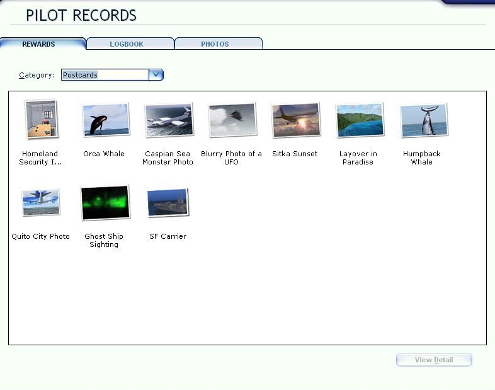Select the SF Carrier postcard image

click(168, 203)
